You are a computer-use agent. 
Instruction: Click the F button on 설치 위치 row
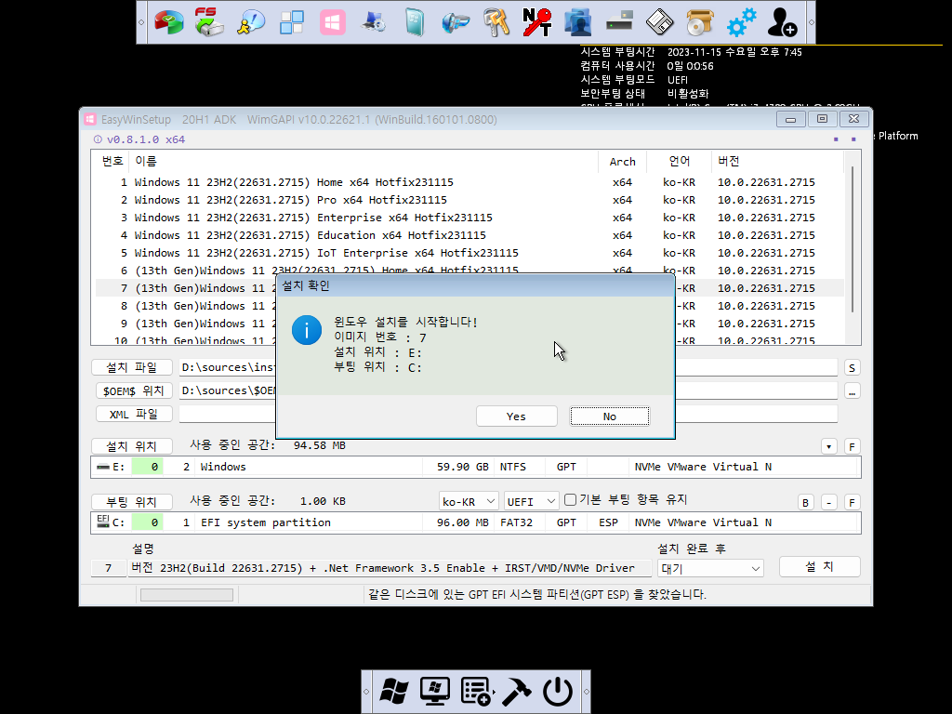852,447
